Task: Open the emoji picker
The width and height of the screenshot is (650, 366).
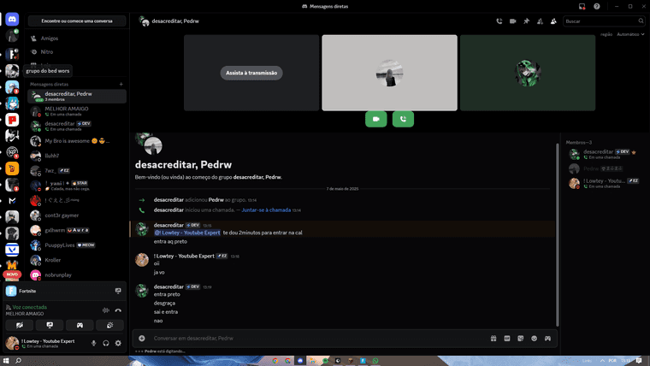Action: coord(534,339)
